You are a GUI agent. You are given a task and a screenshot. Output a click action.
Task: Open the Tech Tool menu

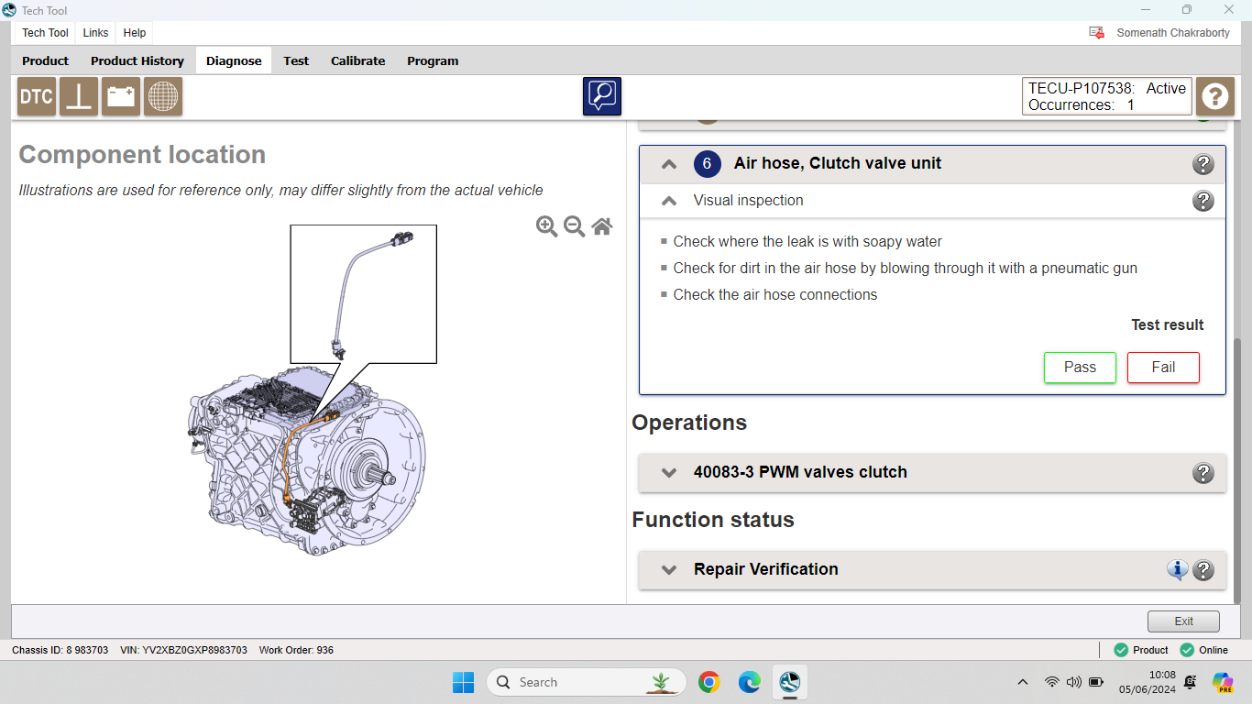[x=46, y=33]
